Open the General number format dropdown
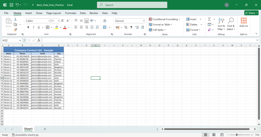The height and width of the screenshot is (137, 261). [x=144, y=21]
